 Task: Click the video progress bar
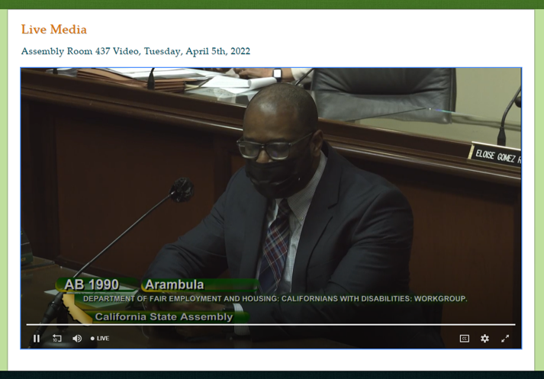point(271,325)
